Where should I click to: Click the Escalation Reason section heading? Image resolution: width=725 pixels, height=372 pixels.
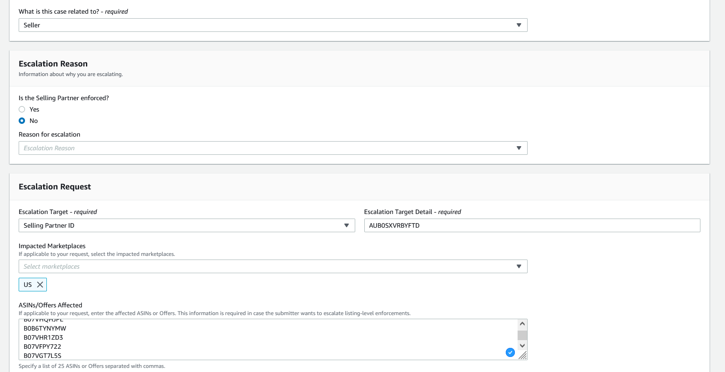click(x=53, y=64)
